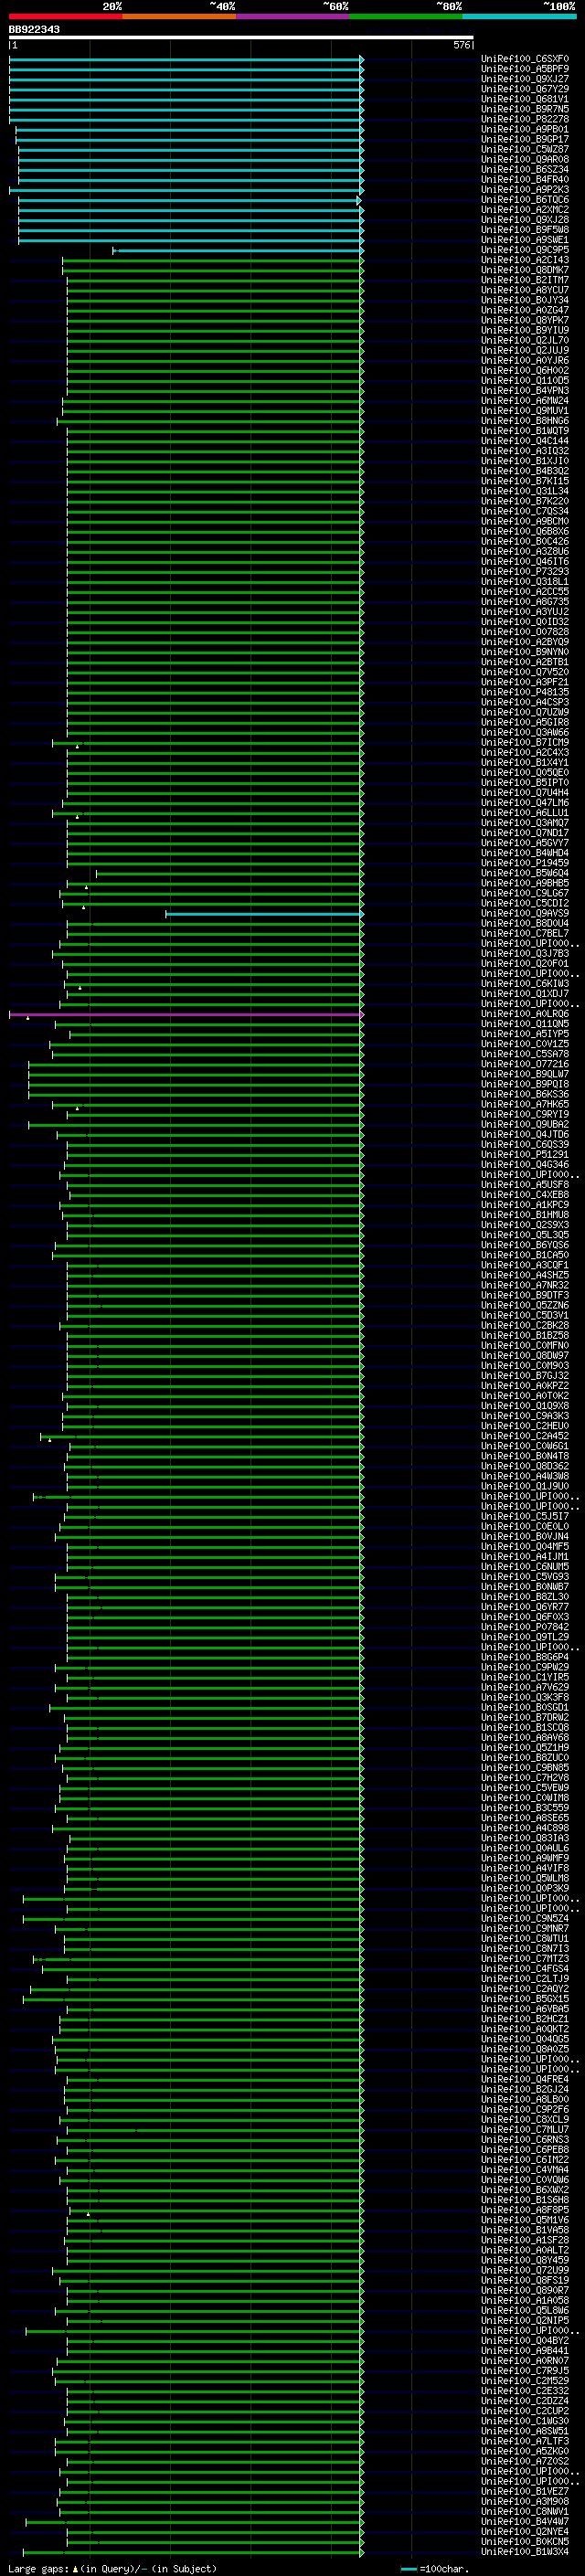Open hit UniRef100_Q9AR08
Image resolution: width=585 pixels, height=2576 pixels.
point(525,159)
